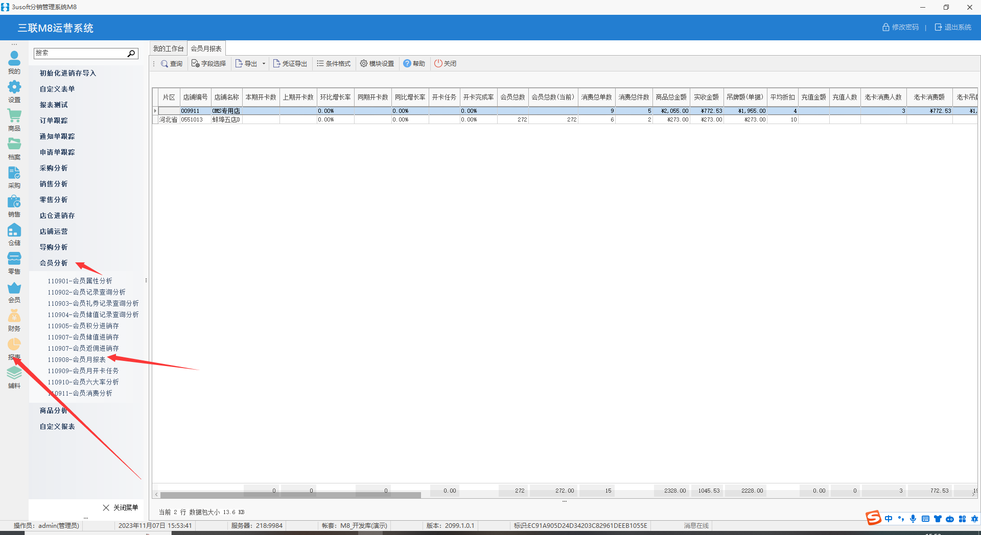Expand the 销售分析 menu group
This screenshot has height=535, width=981.
(x=54, y=184)
